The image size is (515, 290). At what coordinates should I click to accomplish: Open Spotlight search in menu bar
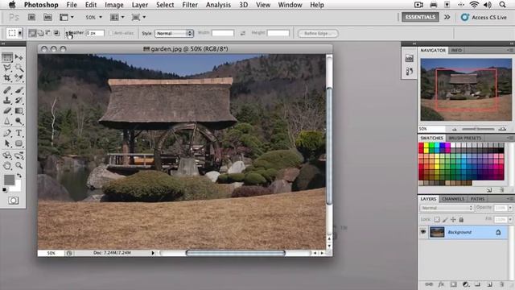pos(502,5)
